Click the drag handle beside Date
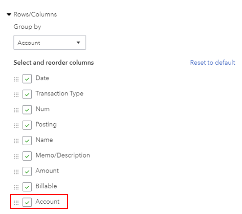 [x=16, y=79]
